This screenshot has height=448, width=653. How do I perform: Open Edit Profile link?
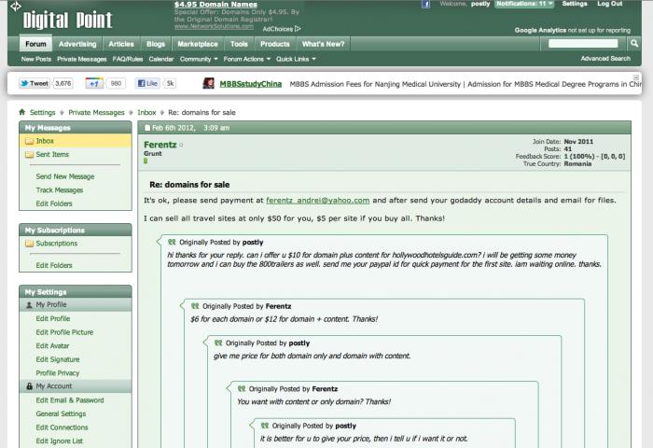pyautogui.click(x=53, y=319)
